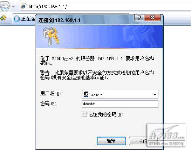Click the 记住我的密码(R) label text
This screenshot has height=150, width=191.
point(105,114)
